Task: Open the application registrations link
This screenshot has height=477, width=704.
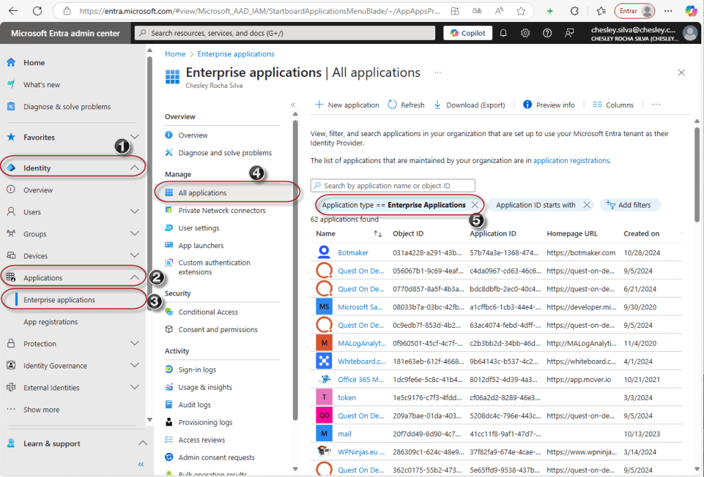Action: 571,161
